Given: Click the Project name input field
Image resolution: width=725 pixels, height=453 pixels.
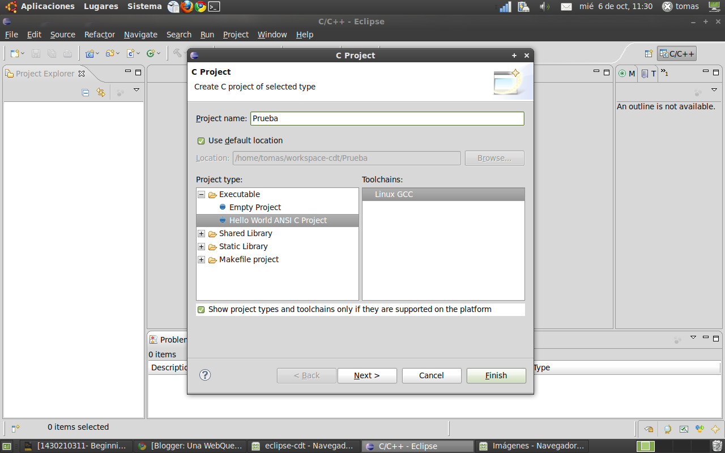Looking at the screenshot, I should pyautogui.click(x=387, y=118).
